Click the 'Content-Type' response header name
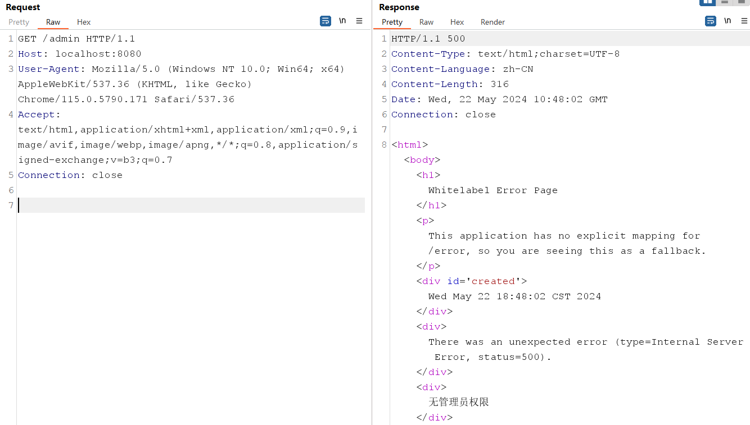 point(428,54)
